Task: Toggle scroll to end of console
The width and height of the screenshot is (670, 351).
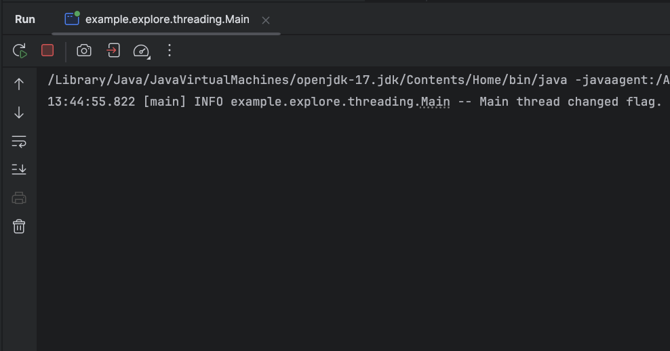Action: point(19,169)
